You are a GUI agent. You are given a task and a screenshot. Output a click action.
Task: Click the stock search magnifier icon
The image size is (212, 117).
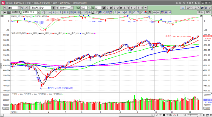22,8
